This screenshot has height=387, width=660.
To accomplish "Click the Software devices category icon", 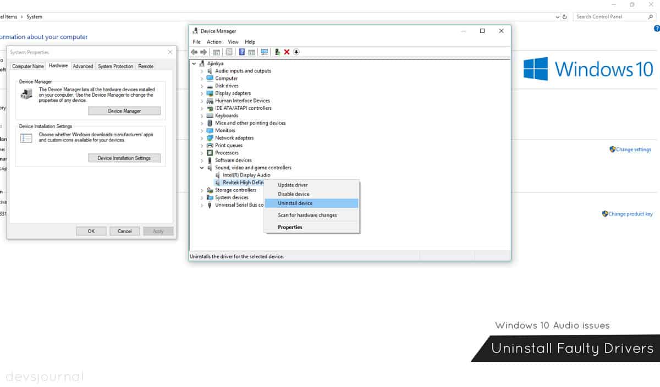I will pos(210,160).
